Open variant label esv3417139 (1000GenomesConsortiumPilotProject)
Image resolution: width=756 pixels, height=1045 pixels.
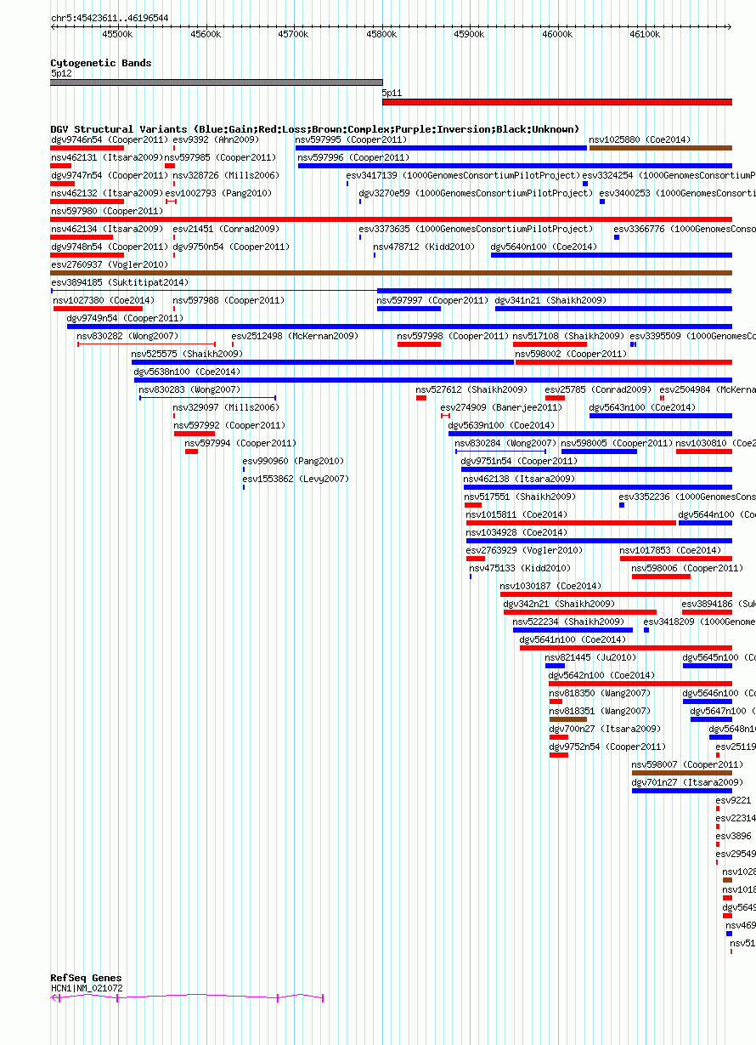(463, 175)
